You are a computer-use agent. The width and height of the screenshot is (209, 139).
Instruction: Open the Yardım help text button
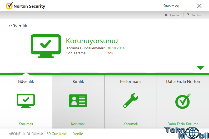(196, 15)
